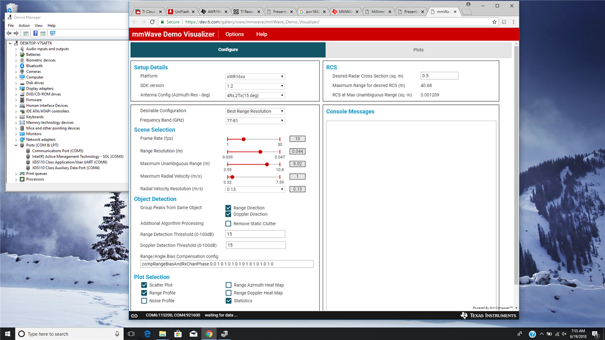
Task: Select the Configure tab
Action: coord(228,50)
